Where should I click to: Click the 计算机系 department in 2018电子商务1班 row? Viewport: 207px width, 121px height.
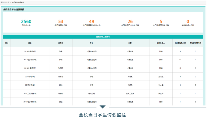click(130, 102)
